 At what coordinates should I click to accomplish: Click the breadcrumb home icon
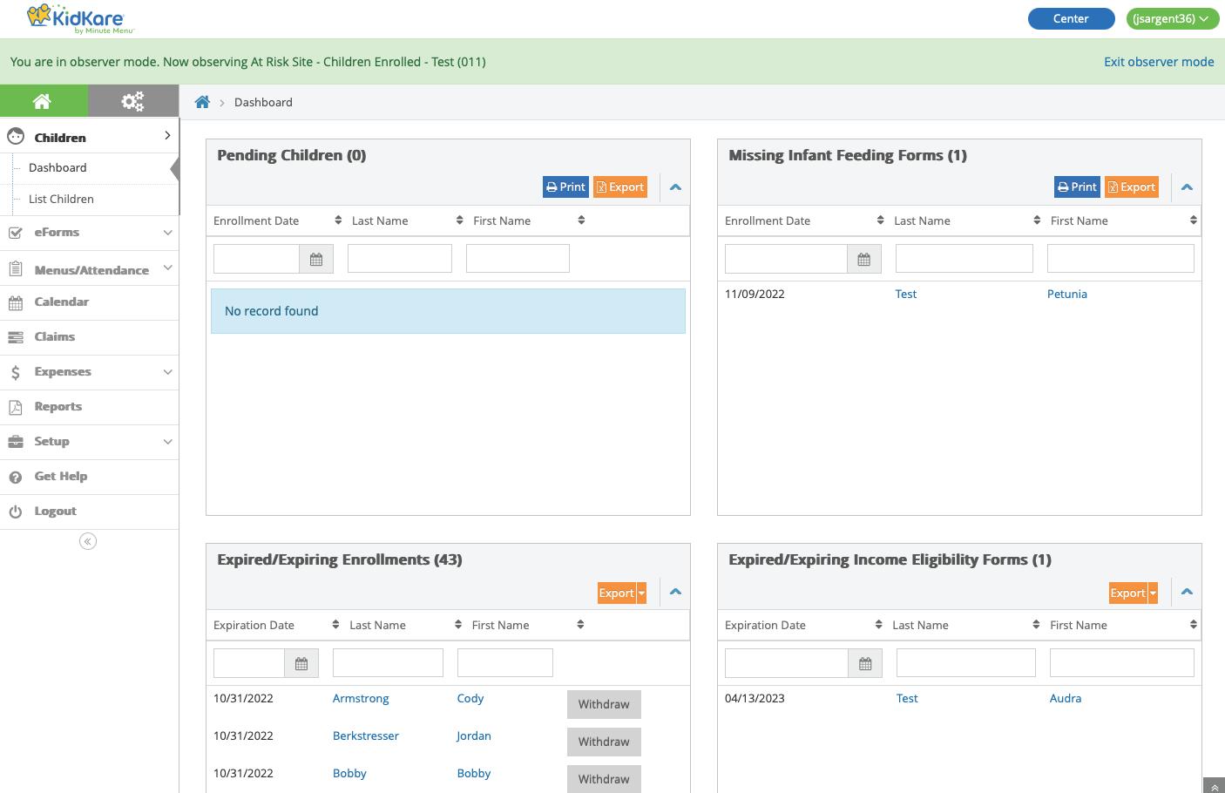[x=202, y=102]
